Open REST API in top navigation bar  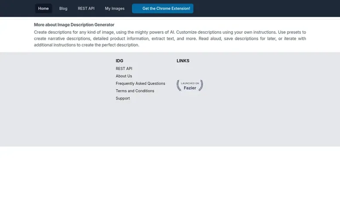click(x=86, y=9)
